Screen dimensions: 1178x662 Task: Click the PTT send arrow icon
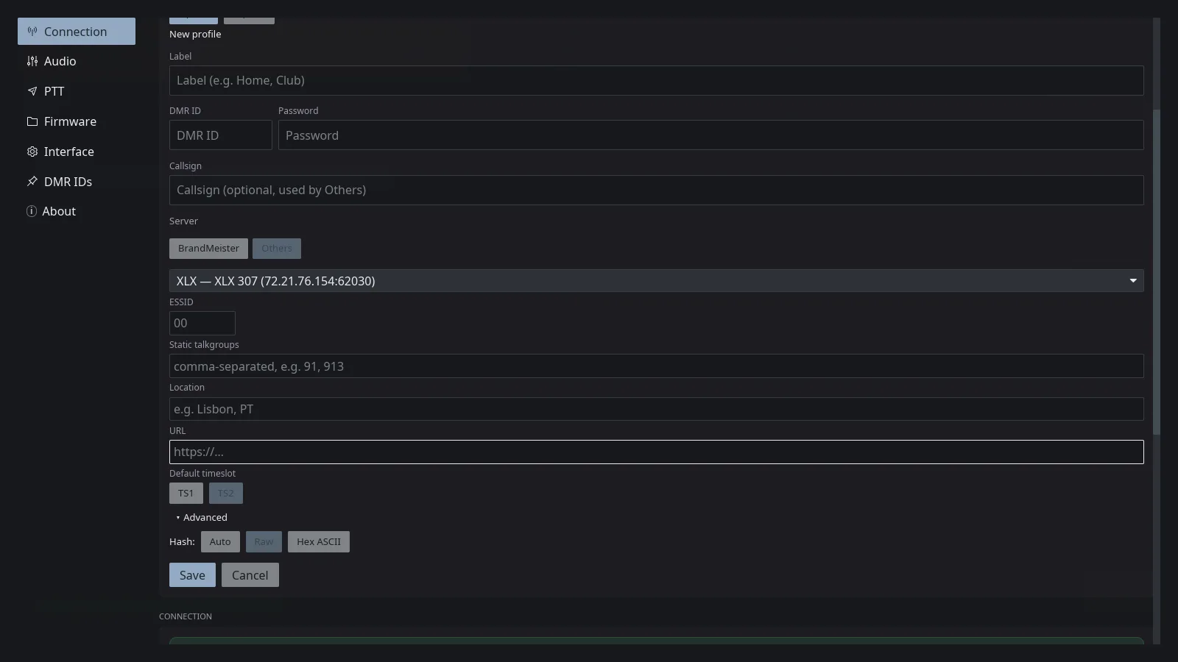point(32,92)
